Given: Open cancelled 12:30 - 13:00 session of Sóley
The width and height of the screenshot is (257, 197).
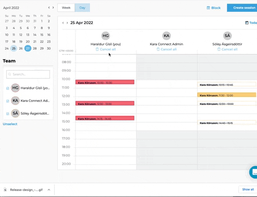Looking at the screenshot, I should coord(227,103).
